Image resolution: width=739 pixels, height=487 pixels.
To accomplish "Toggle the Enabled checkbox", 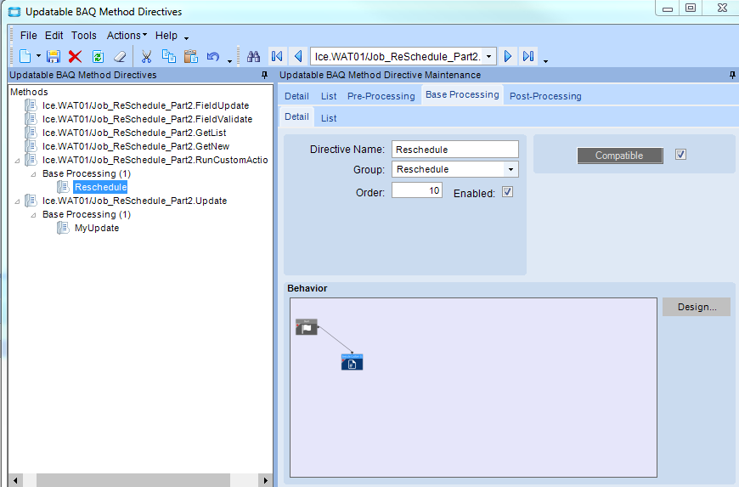I will pos(507,192).
